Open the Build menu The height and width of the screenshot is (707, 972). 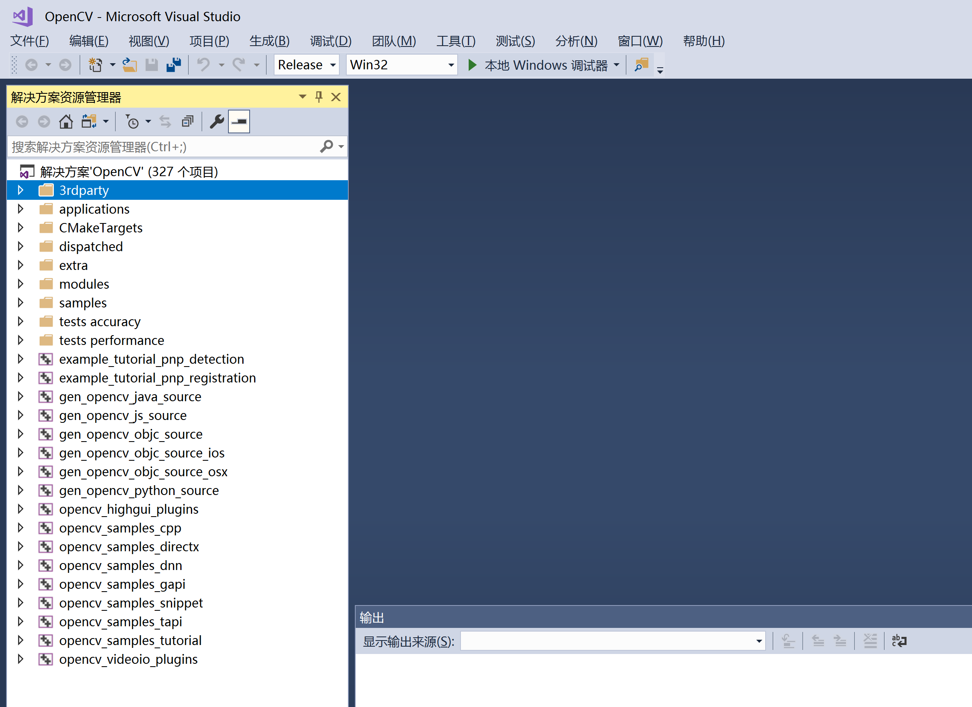coord(270,41)
